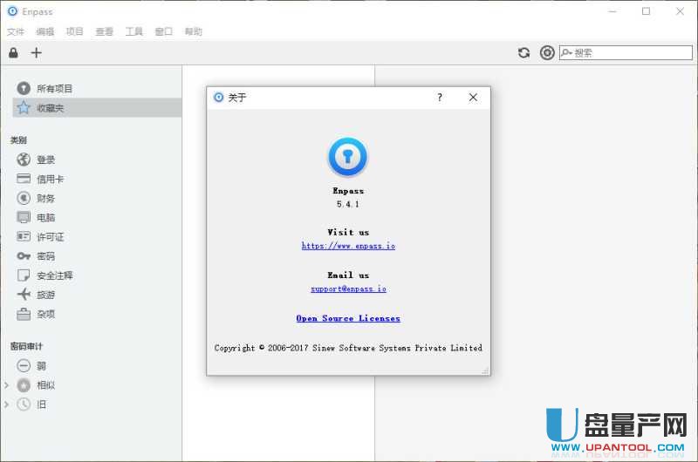Select 旅游 airplane category
The image size is (698, 462).
pyautogui.click(x=45, y=295)
